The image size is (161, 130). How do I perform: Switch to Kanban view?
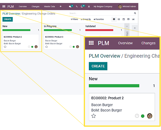[x=114, y=19]
